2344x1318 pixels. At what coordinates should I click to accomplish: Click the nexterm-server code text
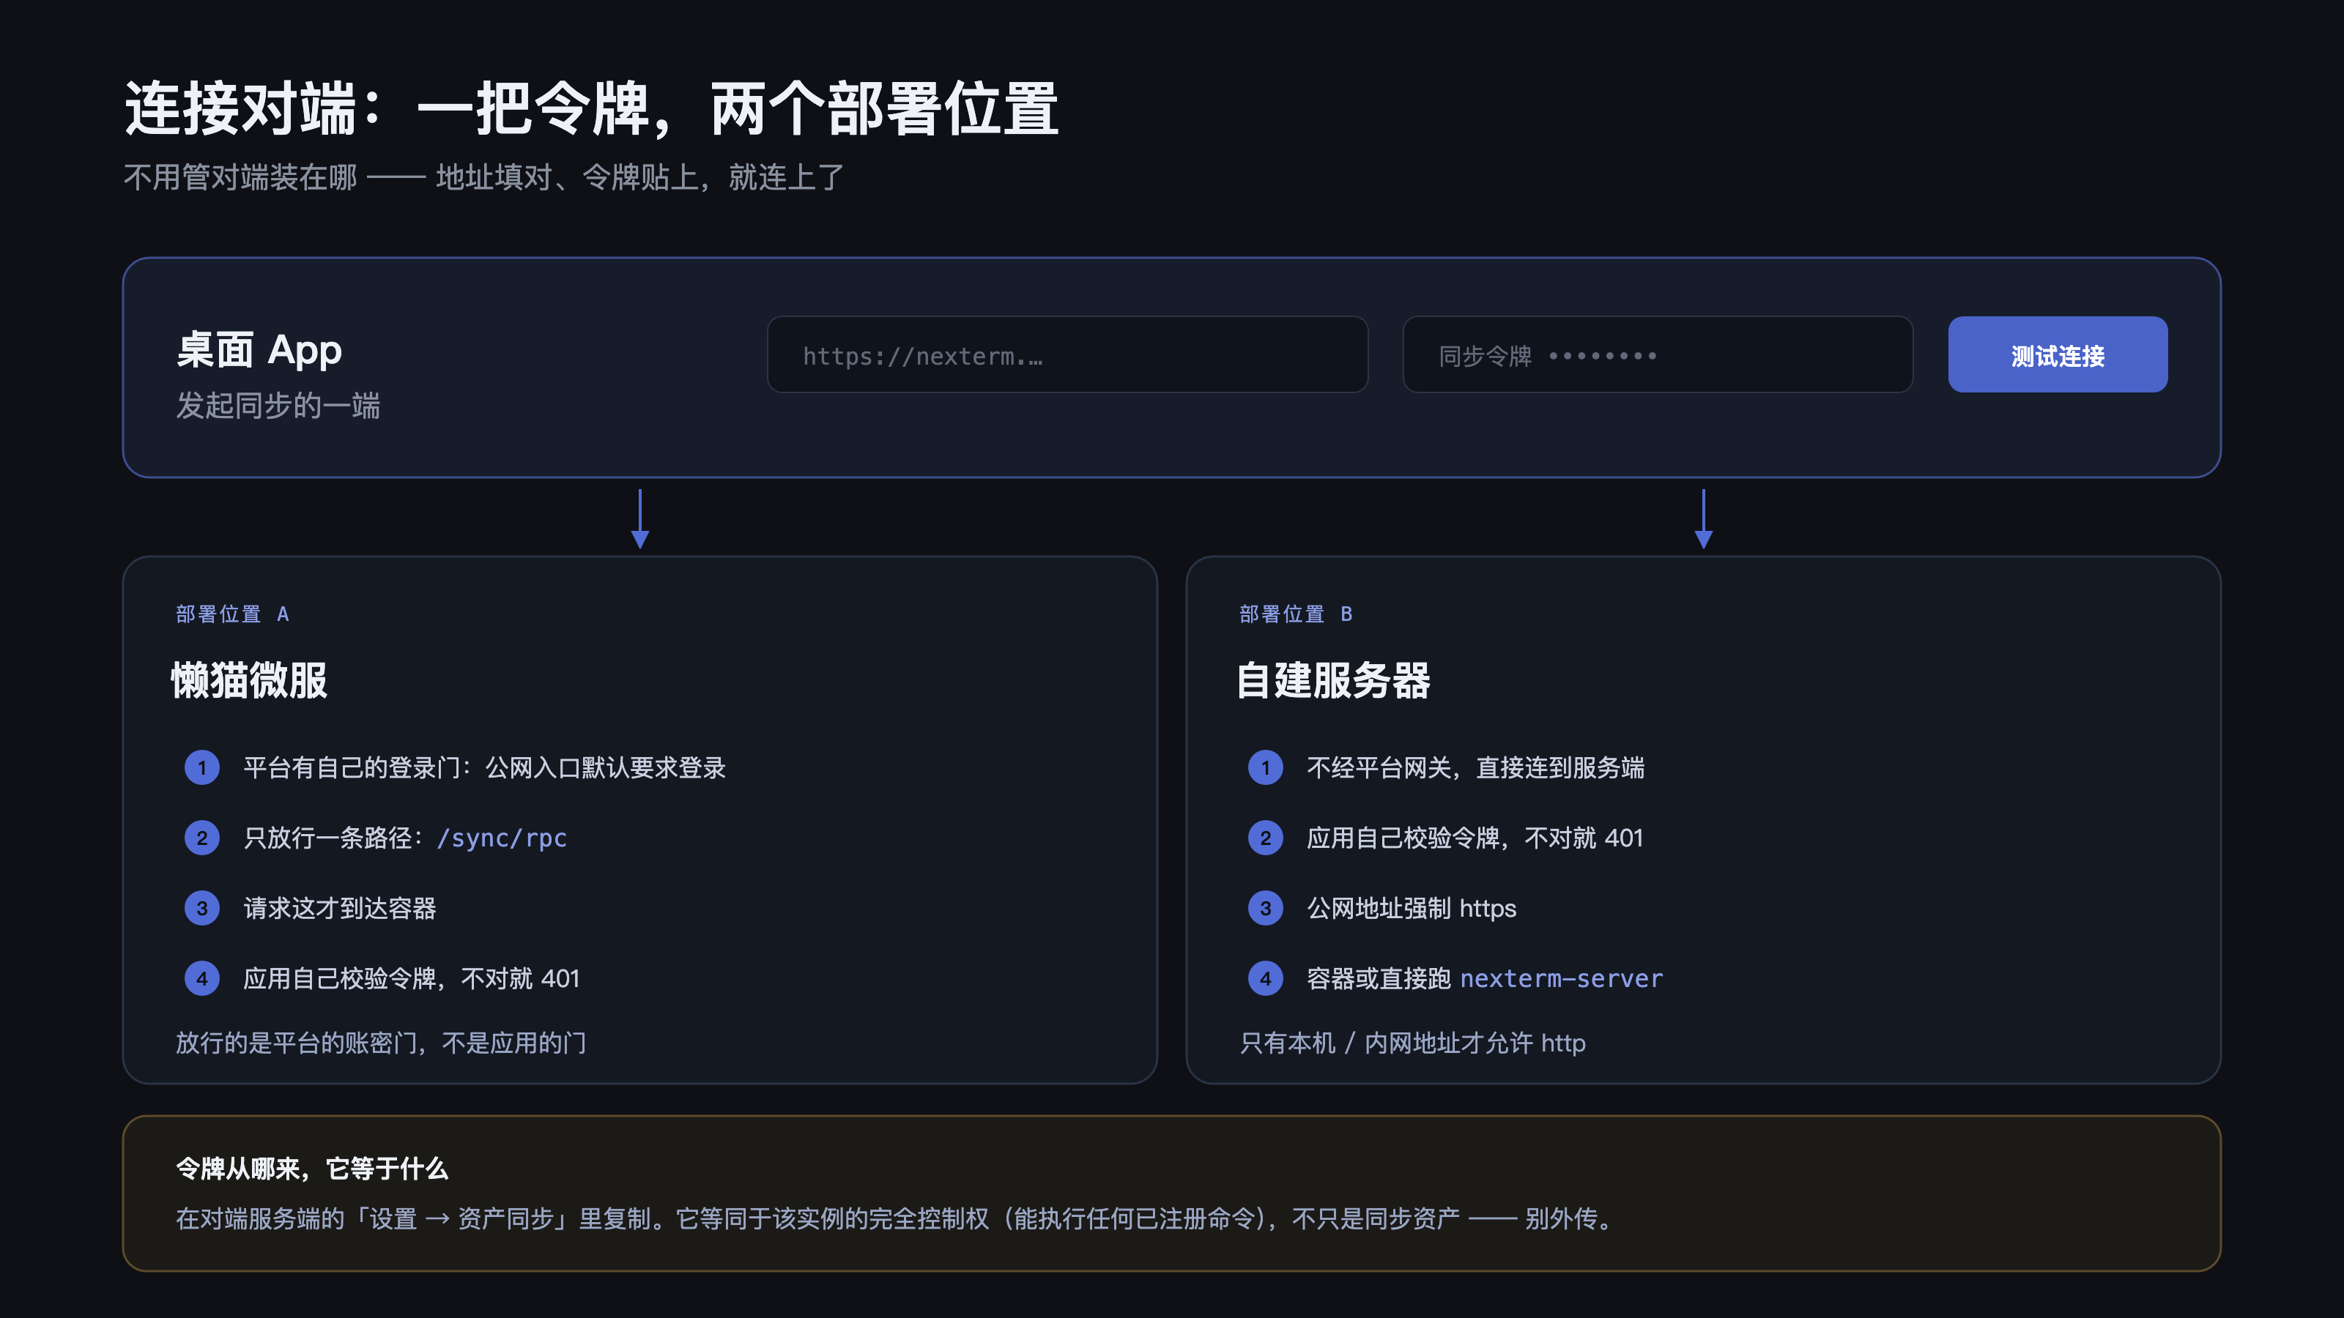pyautogui.click(x=1562, y=979)
